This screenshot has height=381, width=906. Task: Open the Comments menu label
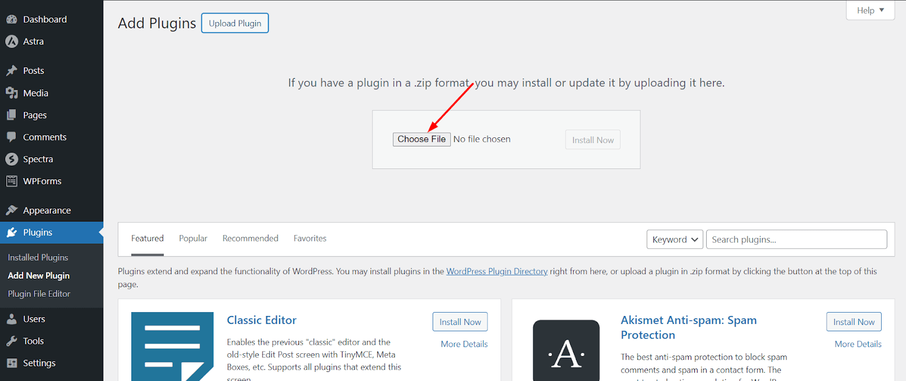tap(45, 137)
